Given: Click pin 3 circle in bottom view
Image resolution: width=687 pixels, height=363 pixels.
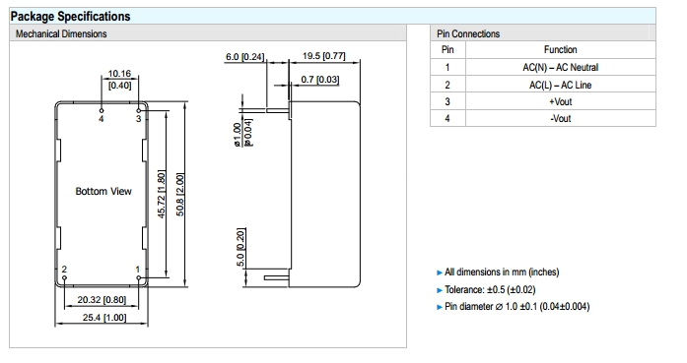Looking at the screenshot, I should pos(139,111).
